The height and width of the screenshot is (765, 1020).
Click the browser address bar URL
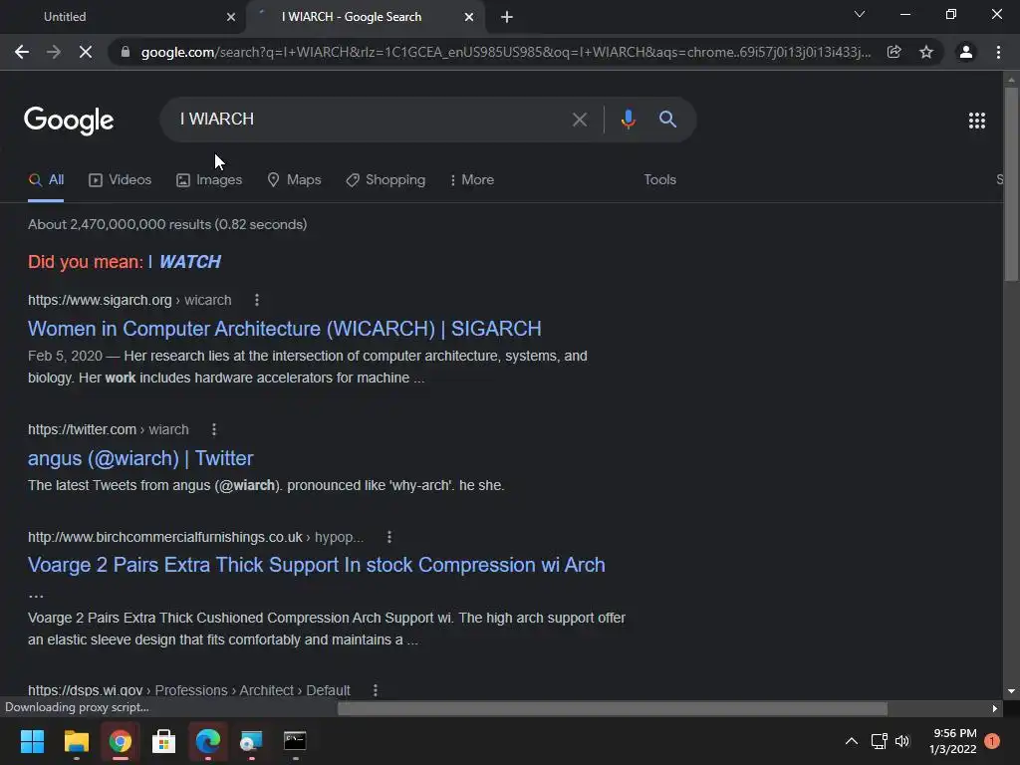click(x=505, y=52)
